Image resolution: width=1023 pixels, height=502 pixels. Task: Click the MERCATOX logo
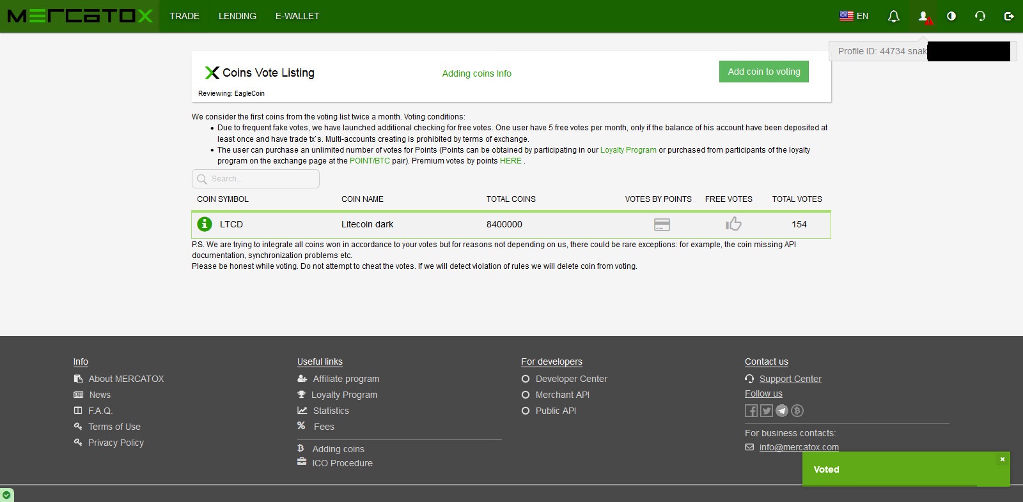pyautogui.click(x=80, y=16)
